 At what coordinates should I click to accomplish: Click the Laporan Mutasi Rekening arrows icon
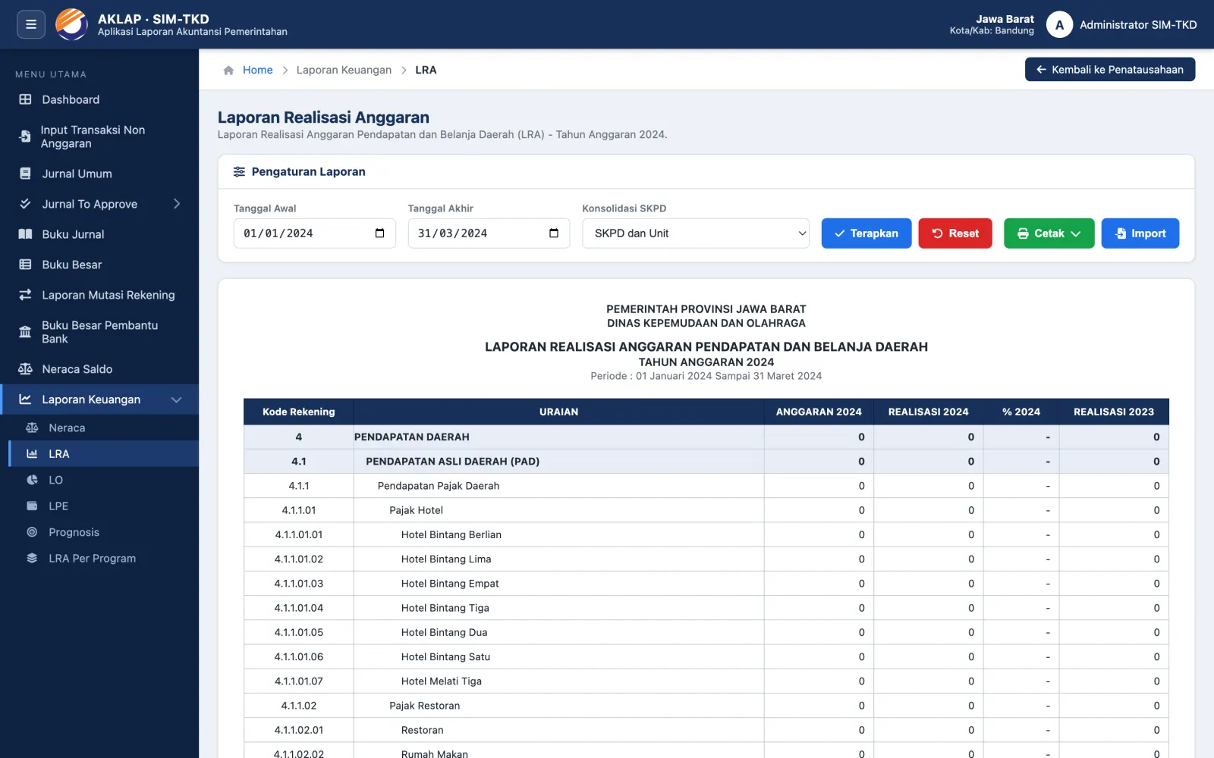click(25, 295)
